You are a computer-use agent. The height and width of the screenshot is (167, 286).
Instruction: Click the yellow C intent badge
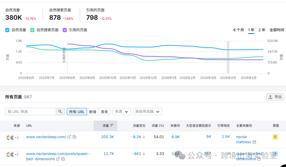(x=275, y=137)
